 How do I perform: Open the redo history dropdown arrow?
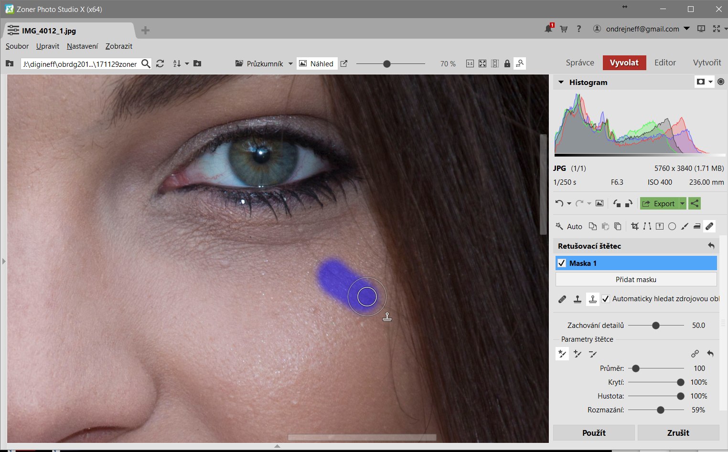(x=589, y=204)
